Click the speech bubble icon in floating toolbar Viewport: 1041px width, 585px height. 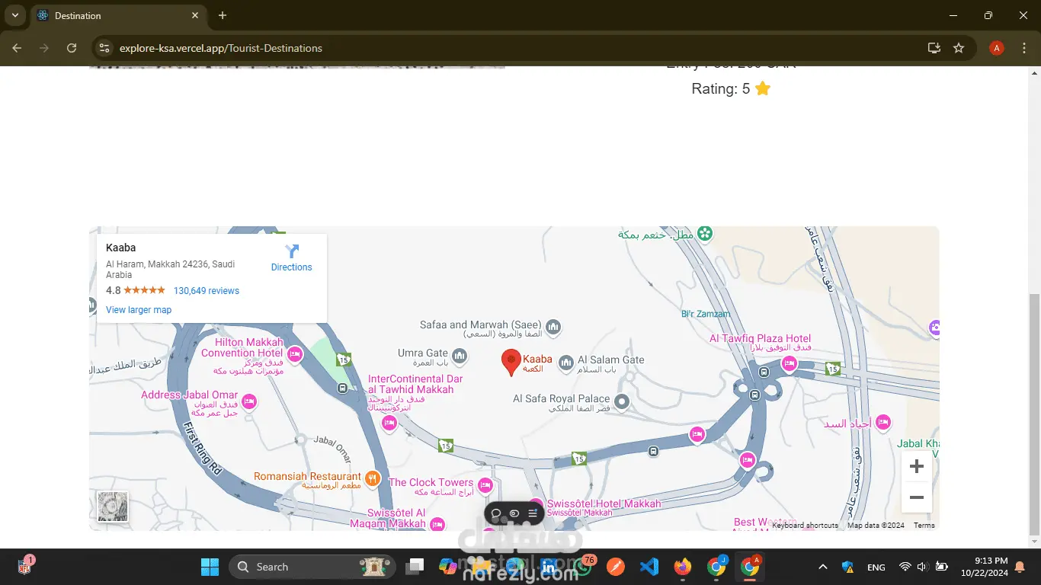point(496,513)
